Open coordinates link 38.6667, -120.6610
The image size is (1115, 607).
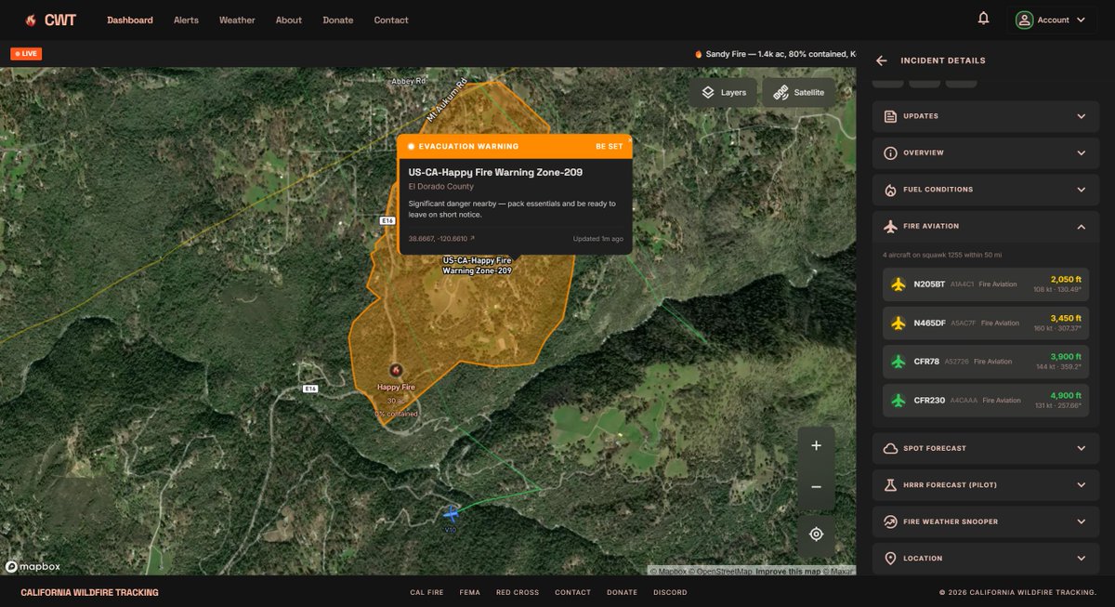[441, 239]
